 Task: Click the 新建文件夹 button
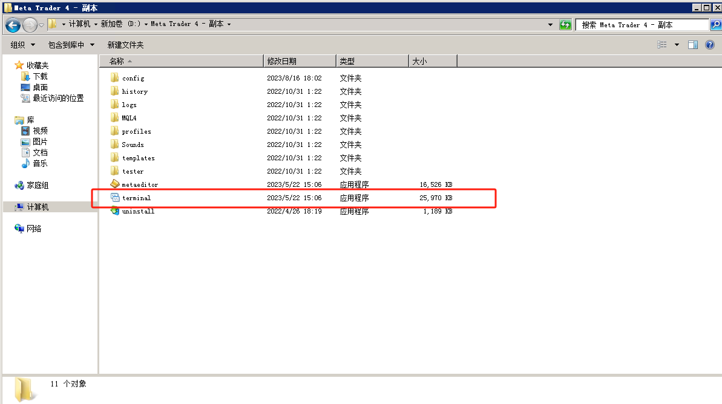point(125,45)
